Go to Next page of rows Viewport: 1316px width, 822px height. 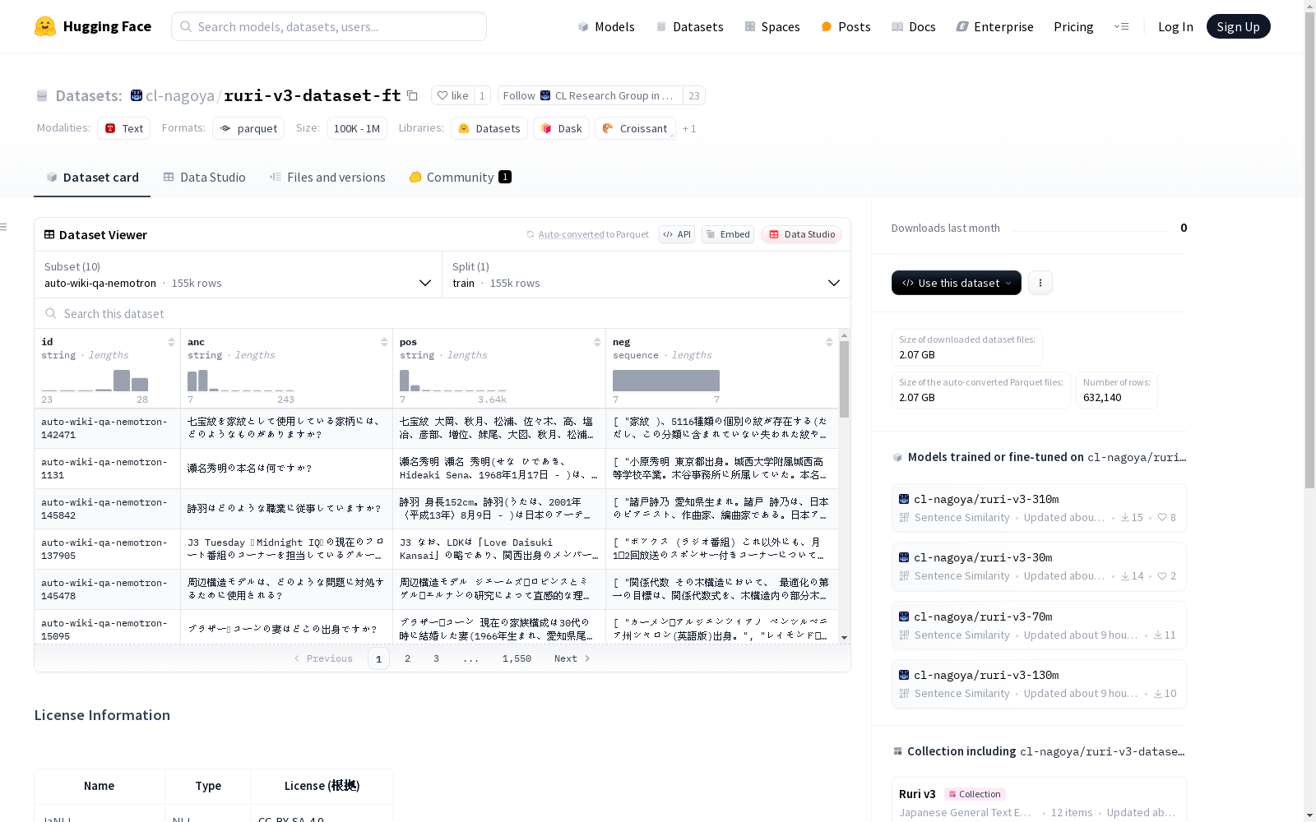pos(572,658)
